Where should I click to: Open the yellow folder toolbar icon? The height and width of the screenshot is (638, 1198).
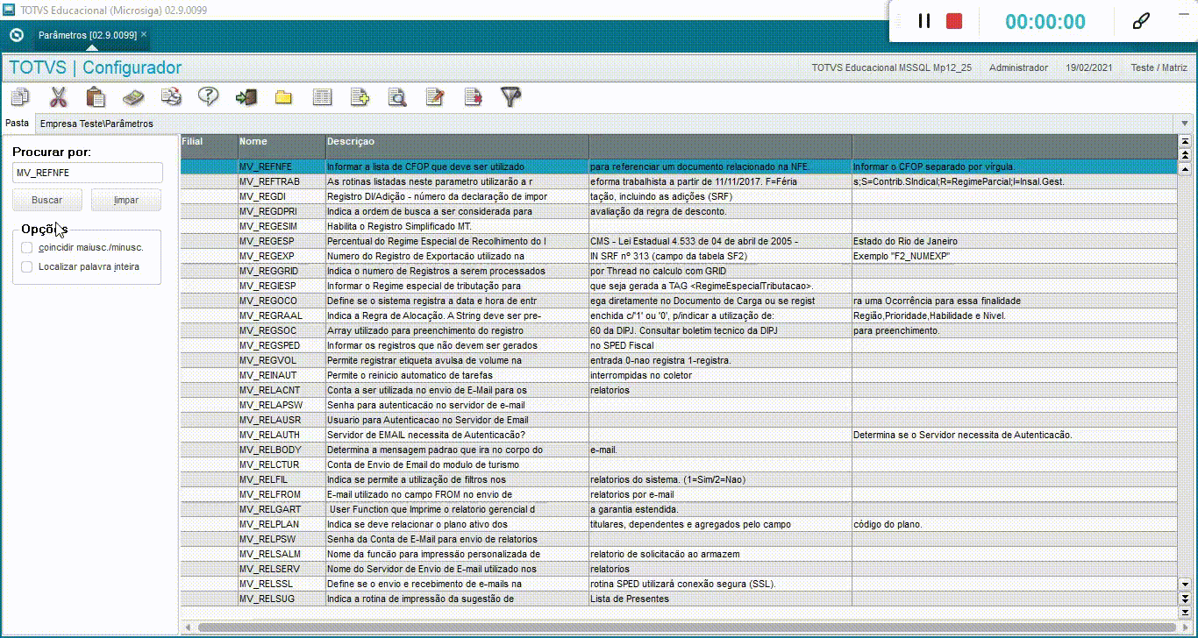tap(283, 97)
